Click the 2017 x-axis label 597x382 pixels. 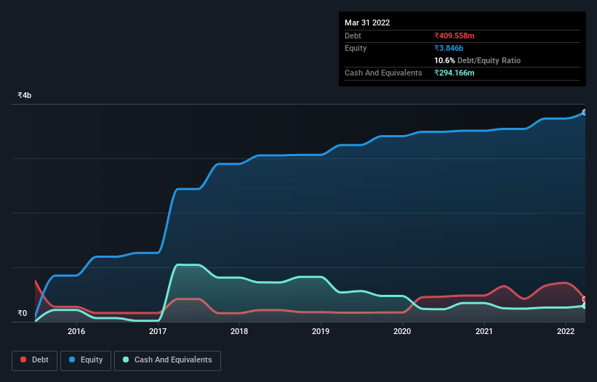(x=158, y=331)
